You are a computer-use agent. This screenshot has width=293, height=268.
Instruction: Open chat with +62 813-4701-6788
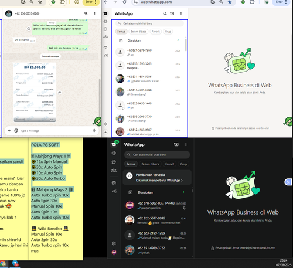tap(149, 92)
